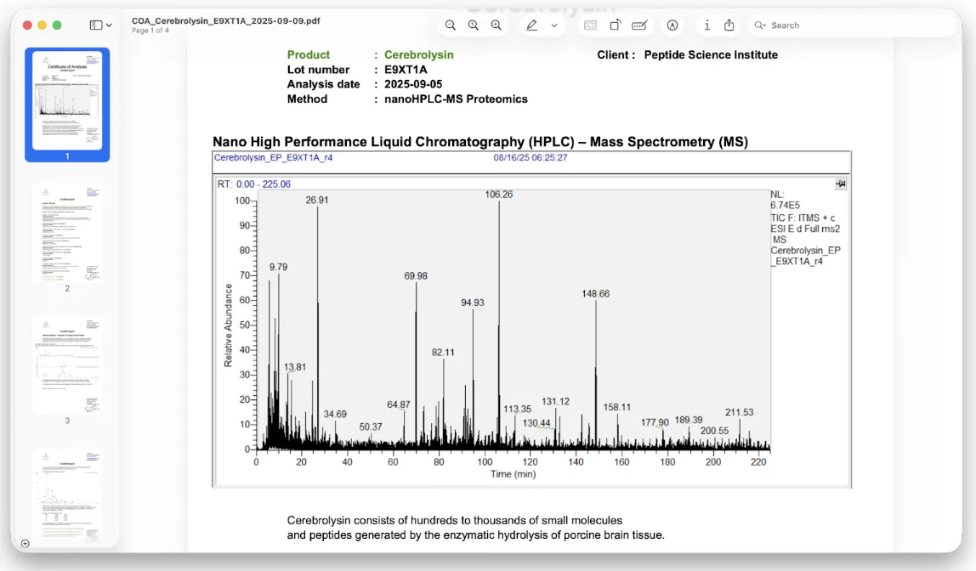Jump to page 3 thumbnail
Image resolution: width=976 pixels, height=571 pixels.
[67, 365]
